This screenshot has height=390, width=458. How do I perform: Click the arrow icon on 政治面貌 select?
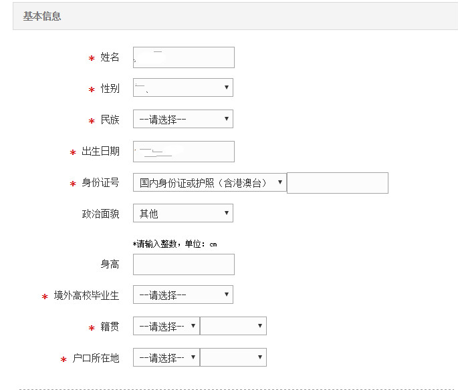click(227, 213)
